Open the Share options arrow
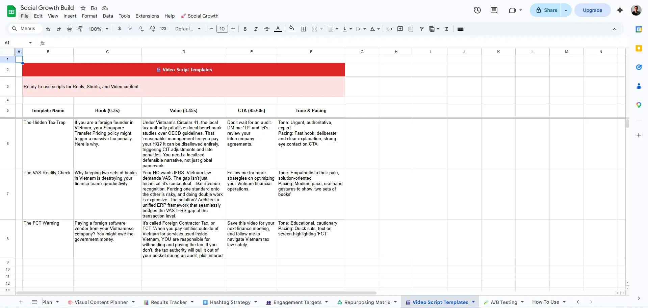Image resolution: width=648 pixels, height=308 pixels. [x=566, y=10]
